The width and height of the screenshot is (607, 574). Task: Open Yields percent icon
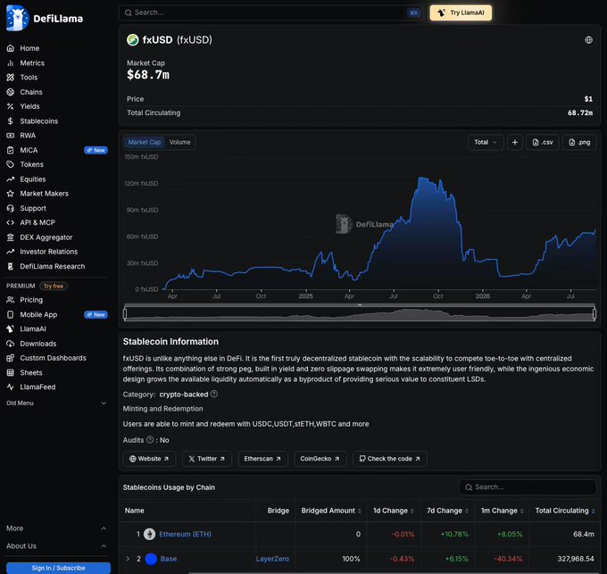coord(11,106)
